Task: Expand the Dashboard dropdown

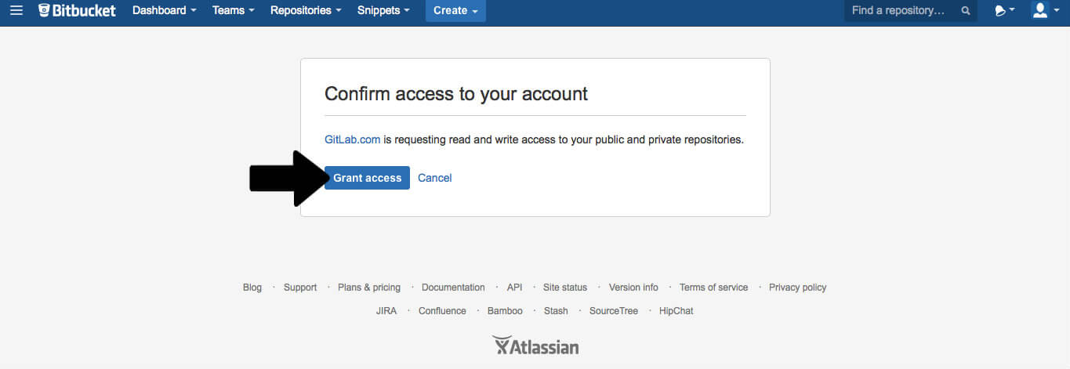Action: click(x=164, y=11)
